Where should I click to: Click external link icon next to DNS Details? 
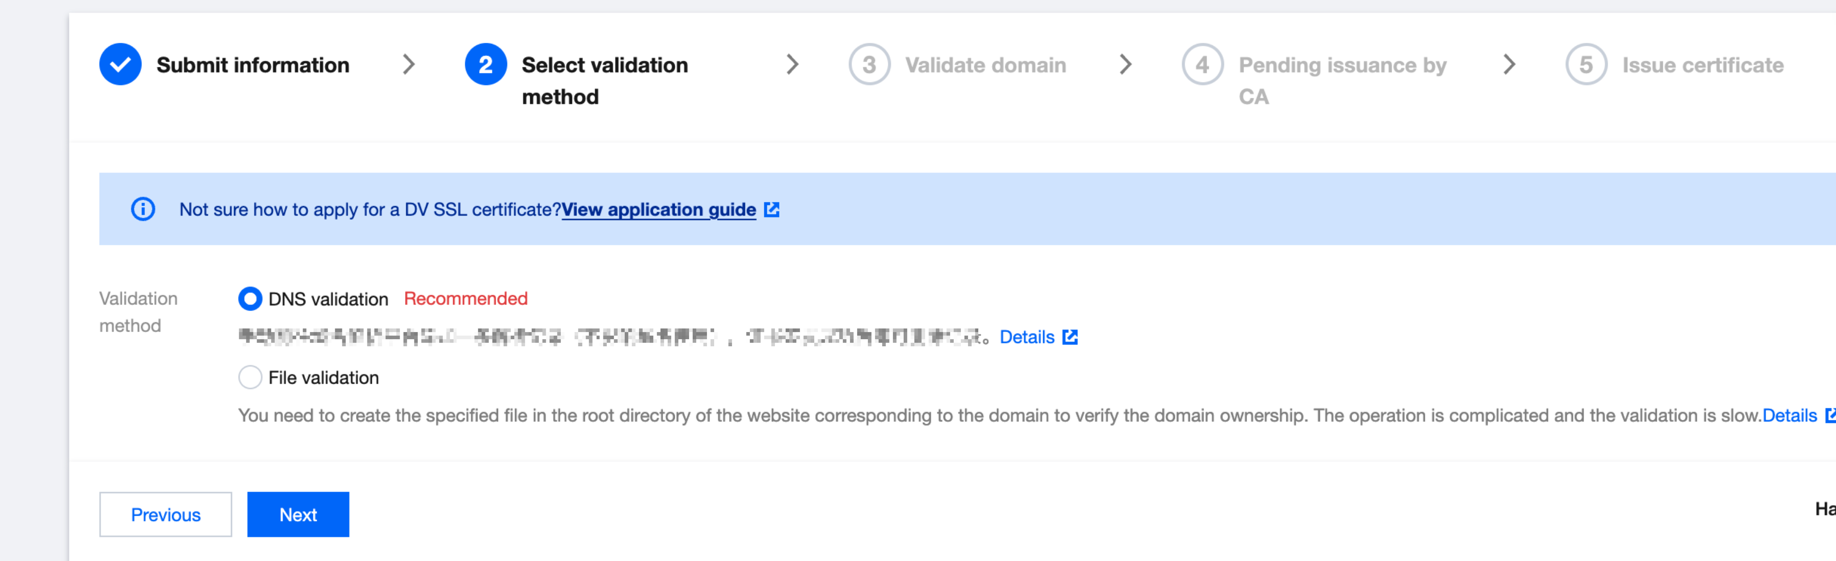[x=1070, y=337]
